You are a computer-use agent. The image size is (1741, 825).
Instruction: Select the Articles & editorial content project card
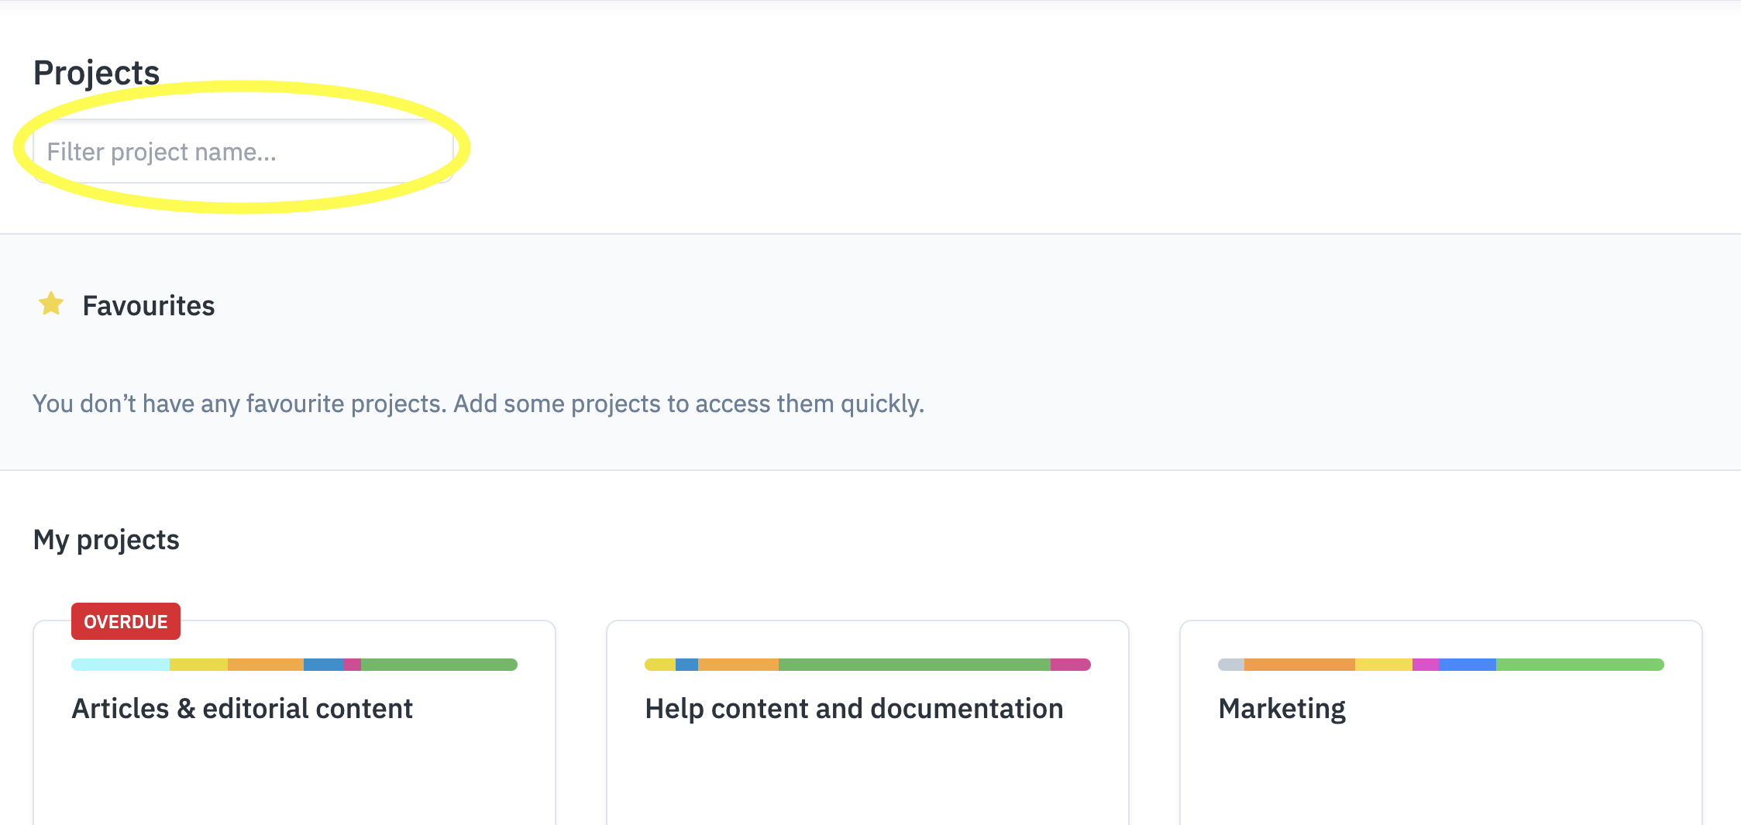coord(294,744)
